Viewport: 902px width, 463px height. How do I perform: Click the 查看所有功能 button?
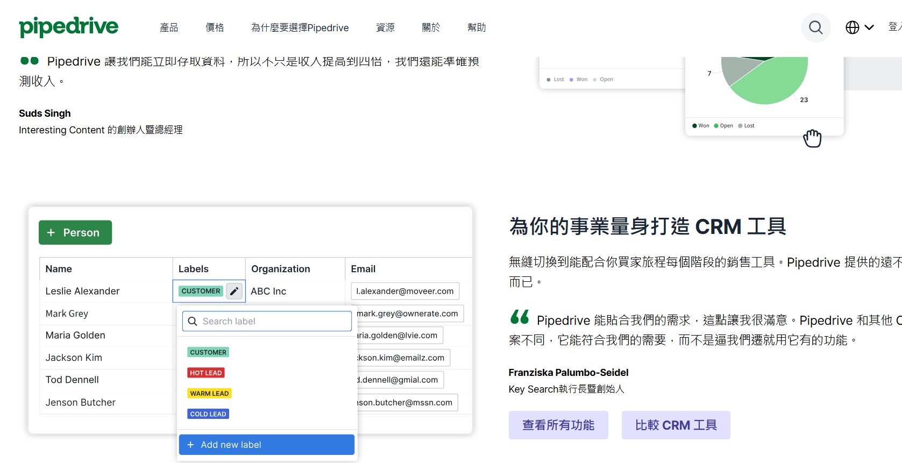(x=558, y=425)
